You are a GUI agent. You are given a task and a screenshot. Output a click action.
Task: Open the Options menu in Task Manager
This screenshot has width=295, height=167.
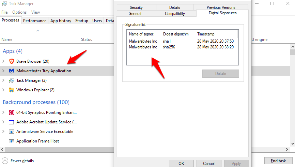[19, 12]
